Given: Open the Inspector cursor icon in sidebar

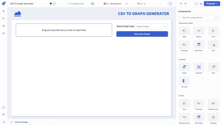Looking at the screenshot, I should click(x=4, y=18).
